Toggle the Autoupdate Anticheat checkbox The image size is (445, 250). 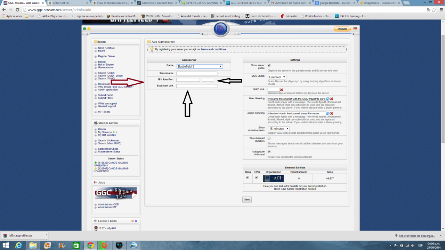269,152
